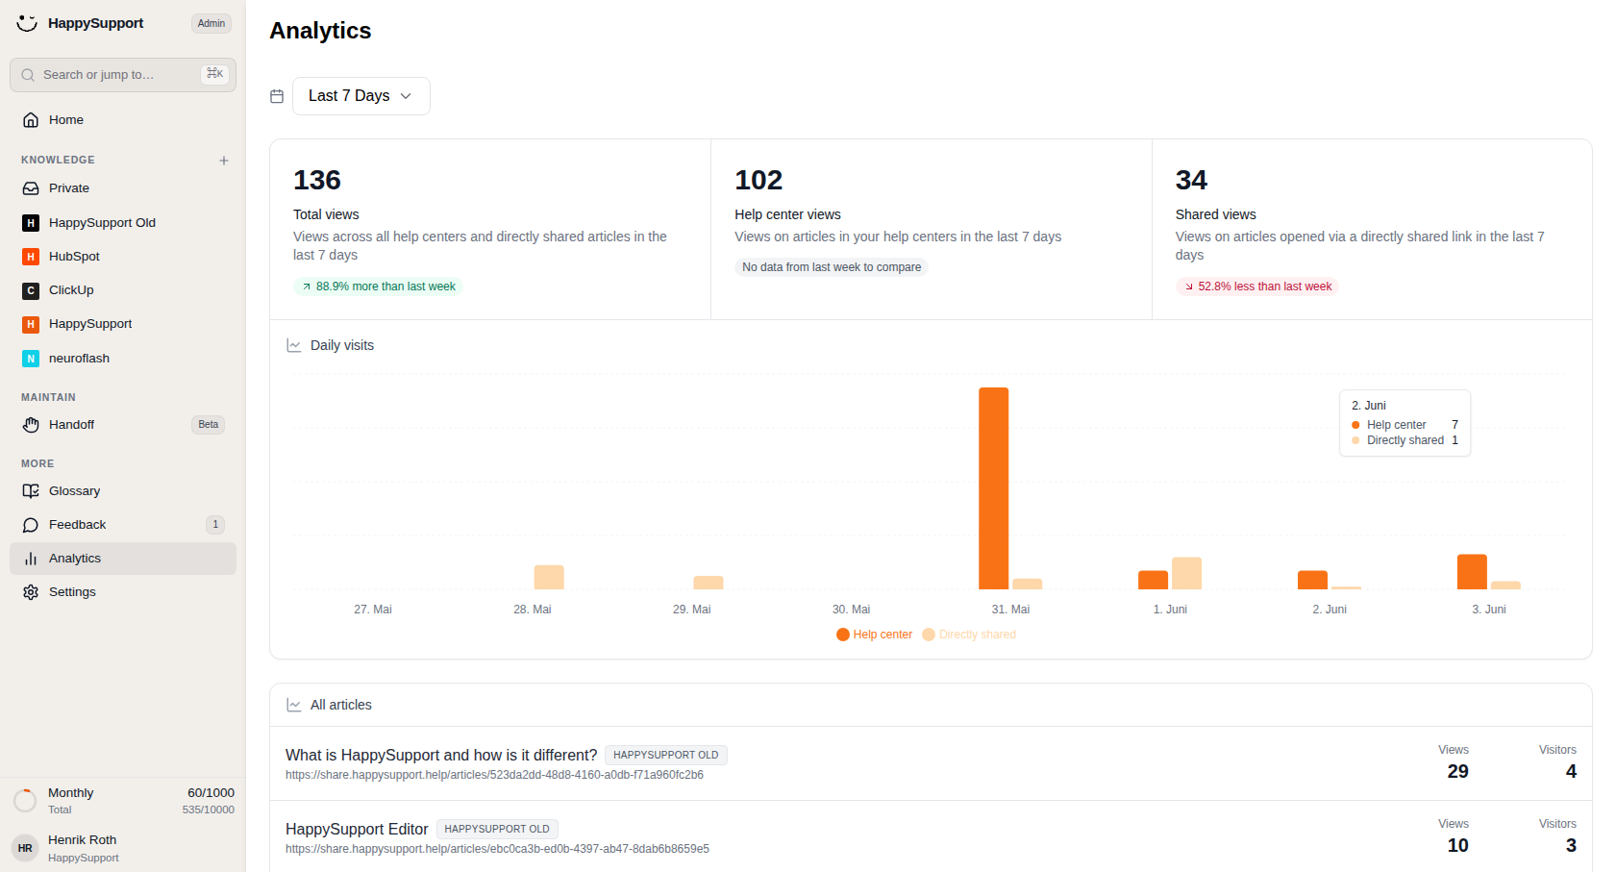This screenshot has height=872, width=1616.
Task: Open the Henrik Roth account menu
Action: 123,848
